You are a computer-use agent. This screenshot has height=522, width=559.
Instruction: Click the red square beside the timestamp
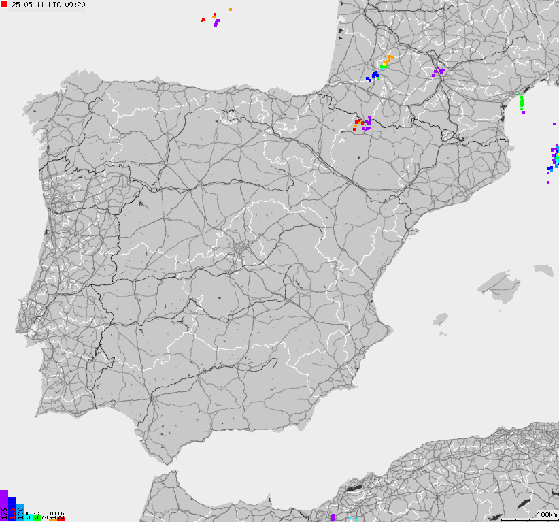coord(4,4)
